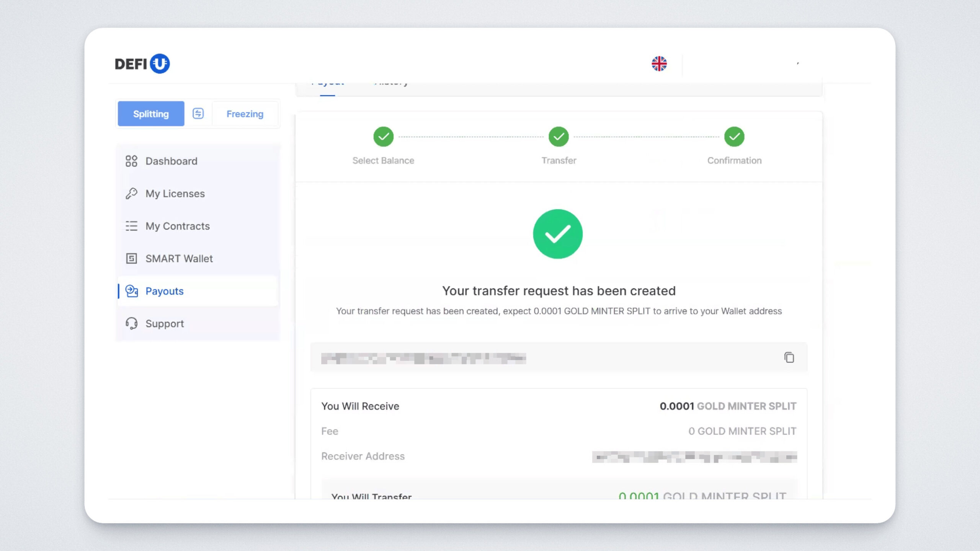Click the blurred Receiver Address value
980x551 pixels.
coord(694,456)
